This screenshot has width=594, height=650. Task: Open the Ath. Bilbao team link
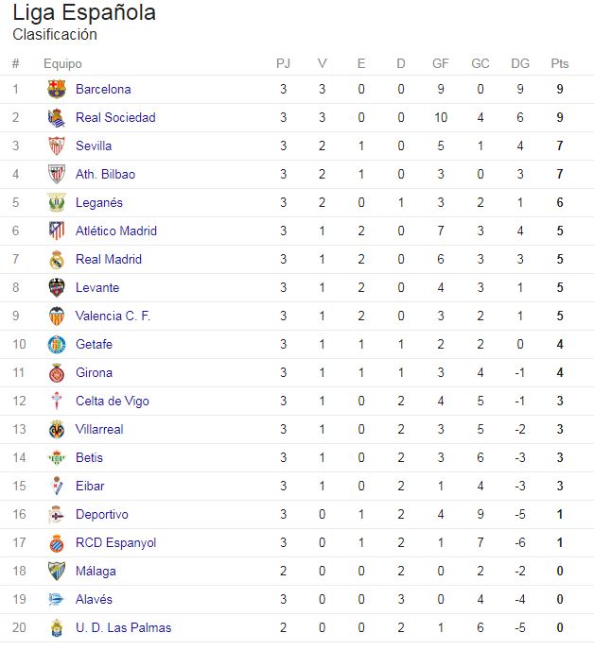pyautogui.click(x=105, y=175)
